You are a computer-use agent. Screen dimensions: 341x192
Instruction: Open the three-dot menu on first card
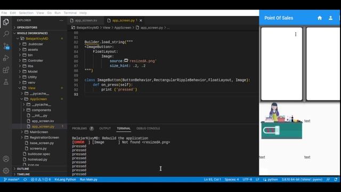296,34
